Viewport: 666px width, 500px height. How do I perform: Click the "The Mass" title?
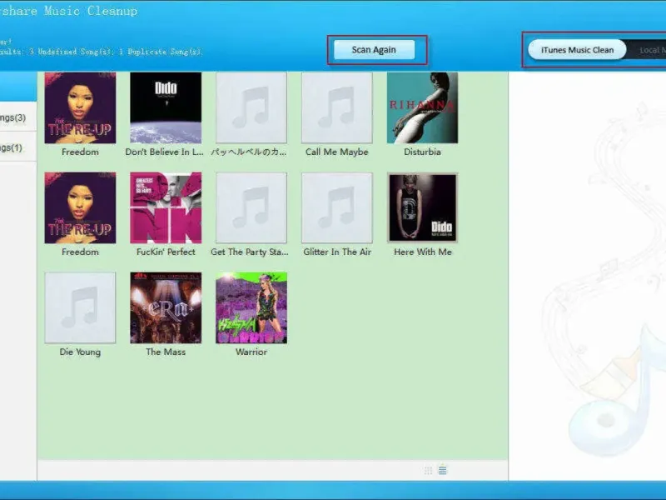[166, 352]
